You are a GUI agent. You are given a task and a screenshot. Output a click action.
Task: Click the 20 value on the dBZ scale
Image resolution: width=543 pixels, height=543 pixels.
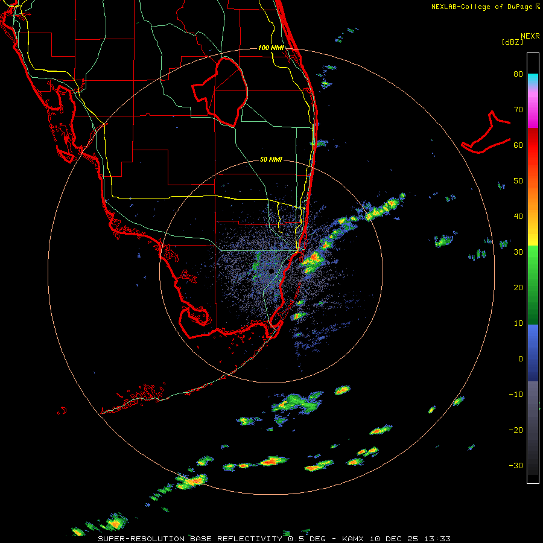(518, 288)
